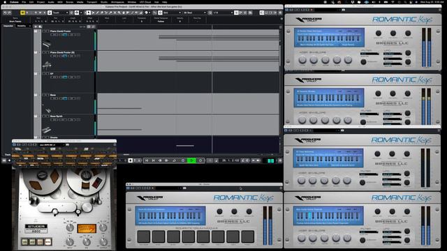This screenshot has width=447, height=251.
Task: Mute the Piano David Foster track
Action: [44, 31]
